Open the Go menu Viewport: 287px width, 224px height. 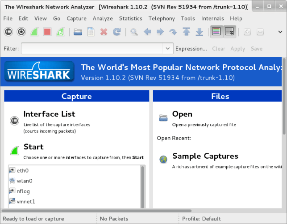tap(57, 18)
